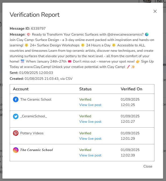Click the Status column header
166x181 pixels.
pos(85,89)
